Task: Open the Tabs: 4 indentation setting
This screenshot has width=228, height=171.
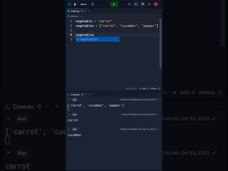Action: pyautogui.click(x=144, y=89)
